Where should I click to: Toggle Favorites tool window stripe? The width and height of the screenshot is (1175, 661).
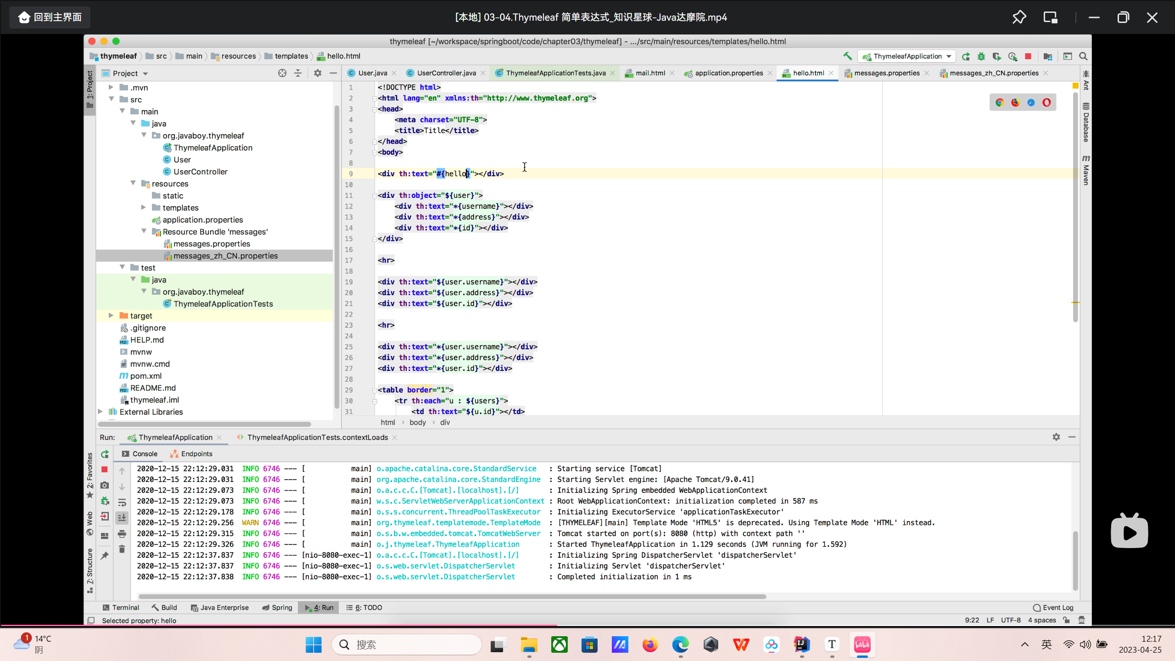(x=90, y=475)
